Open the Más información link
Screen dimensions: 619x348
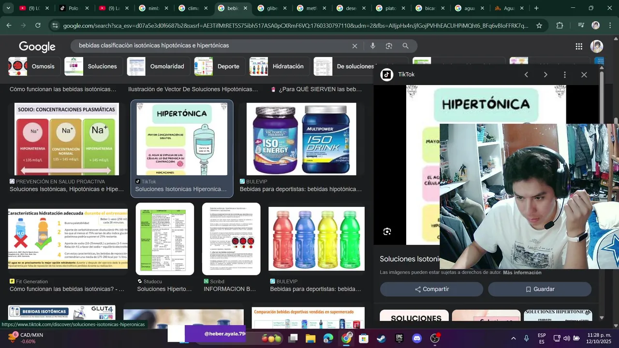coord(522,273)
